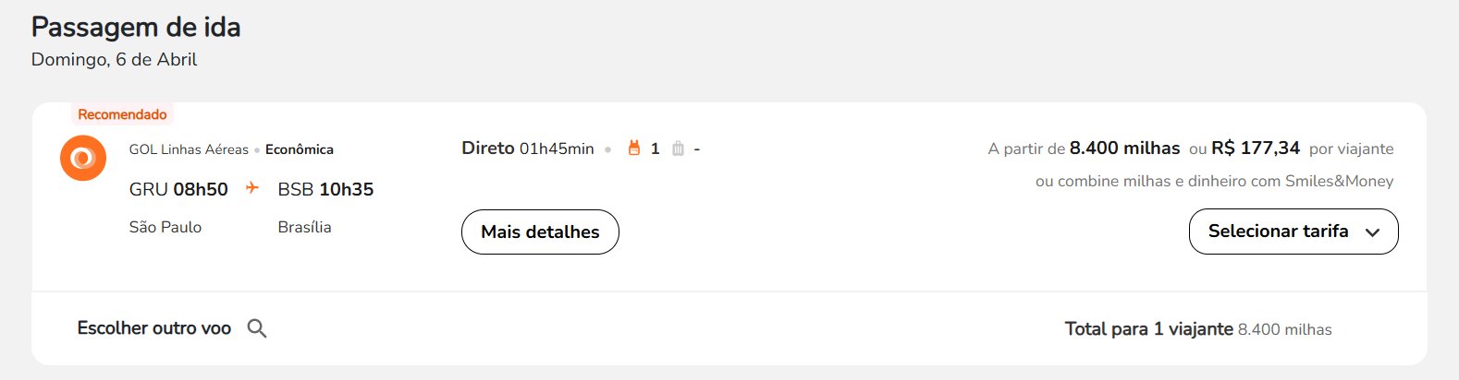Click the grey checked suitcase icon

point(678,148)
